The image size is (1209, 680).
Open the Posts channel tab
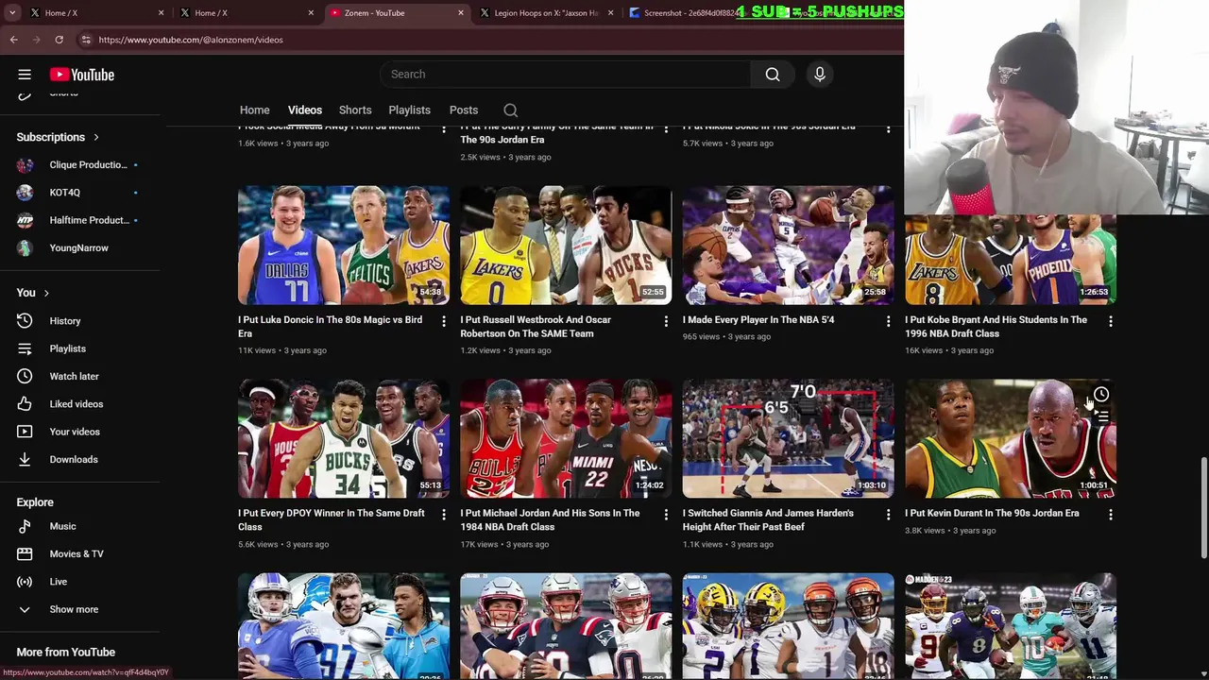[464, 110]
